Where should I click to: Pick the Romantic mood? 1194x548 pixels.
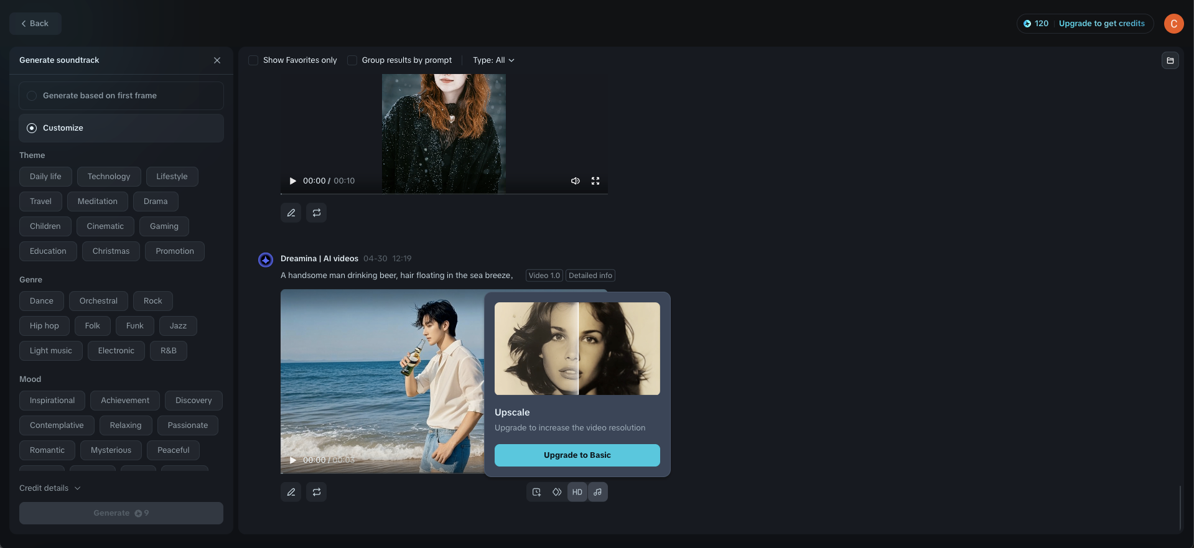point(47,450)
